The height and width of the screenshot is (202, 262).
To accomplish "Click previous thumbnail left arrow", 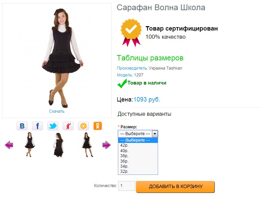I will pos(9,145).
